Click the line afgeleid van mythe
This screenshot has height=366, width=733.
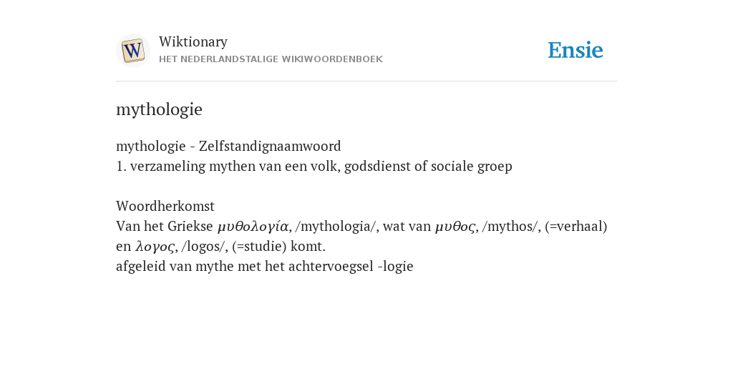click(x=265, y=267)
